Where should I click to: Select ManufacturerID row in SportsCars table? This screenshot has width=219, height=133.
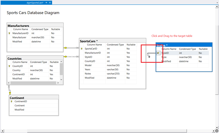click(108, 53)
